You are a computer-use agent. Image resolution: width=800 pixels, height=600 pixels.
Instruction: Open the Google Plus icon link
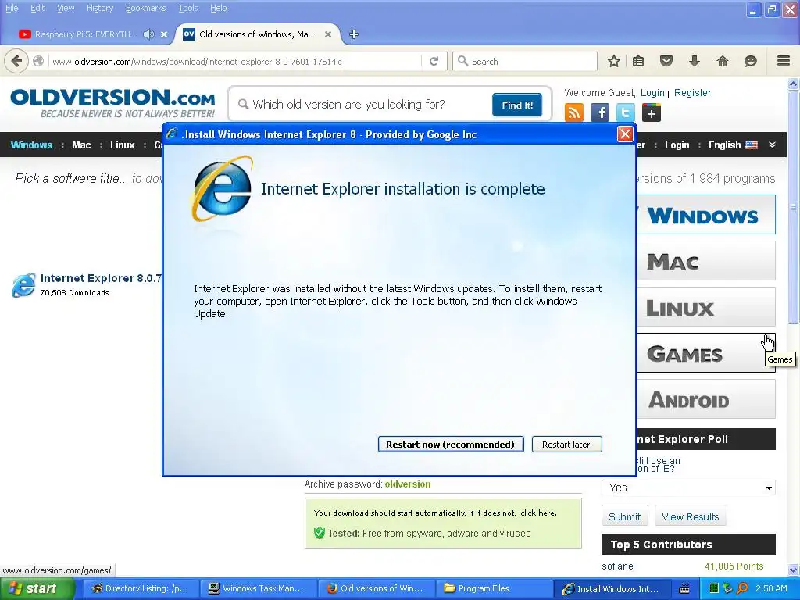pos(652,112)
